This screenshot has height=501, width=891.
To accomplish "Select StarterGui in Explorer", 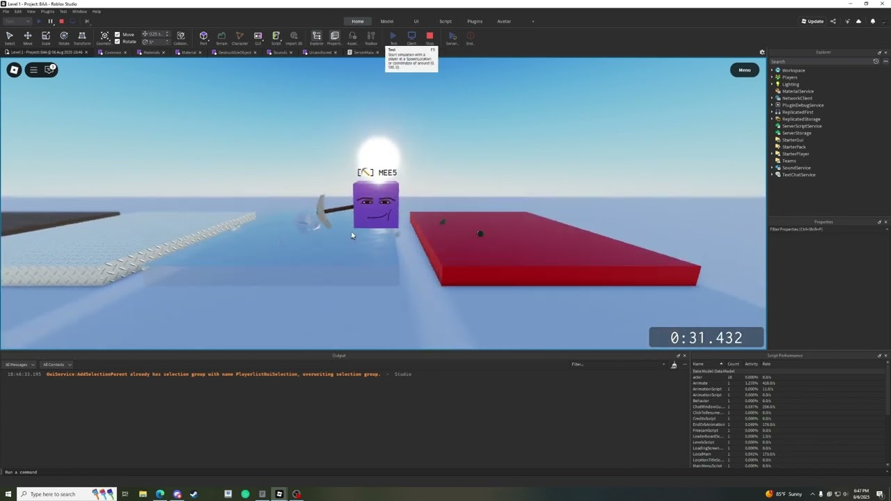I will point(793,140).
